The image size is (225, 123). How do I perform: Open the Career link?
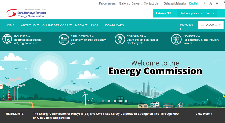(x=136, y=3)
